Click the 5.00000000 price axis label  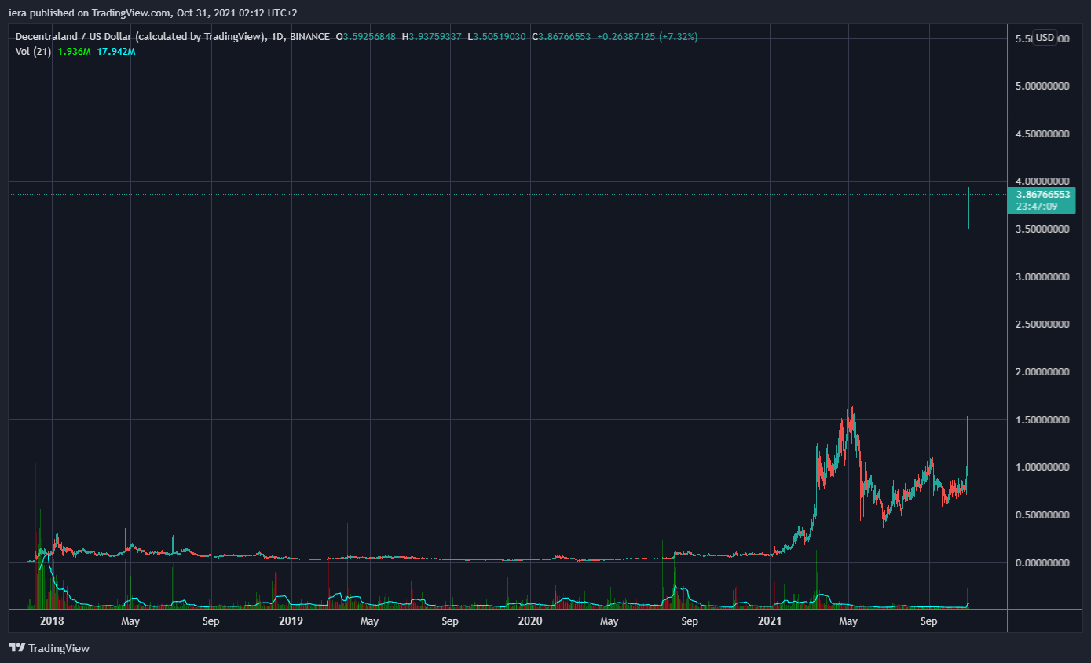1041,86
